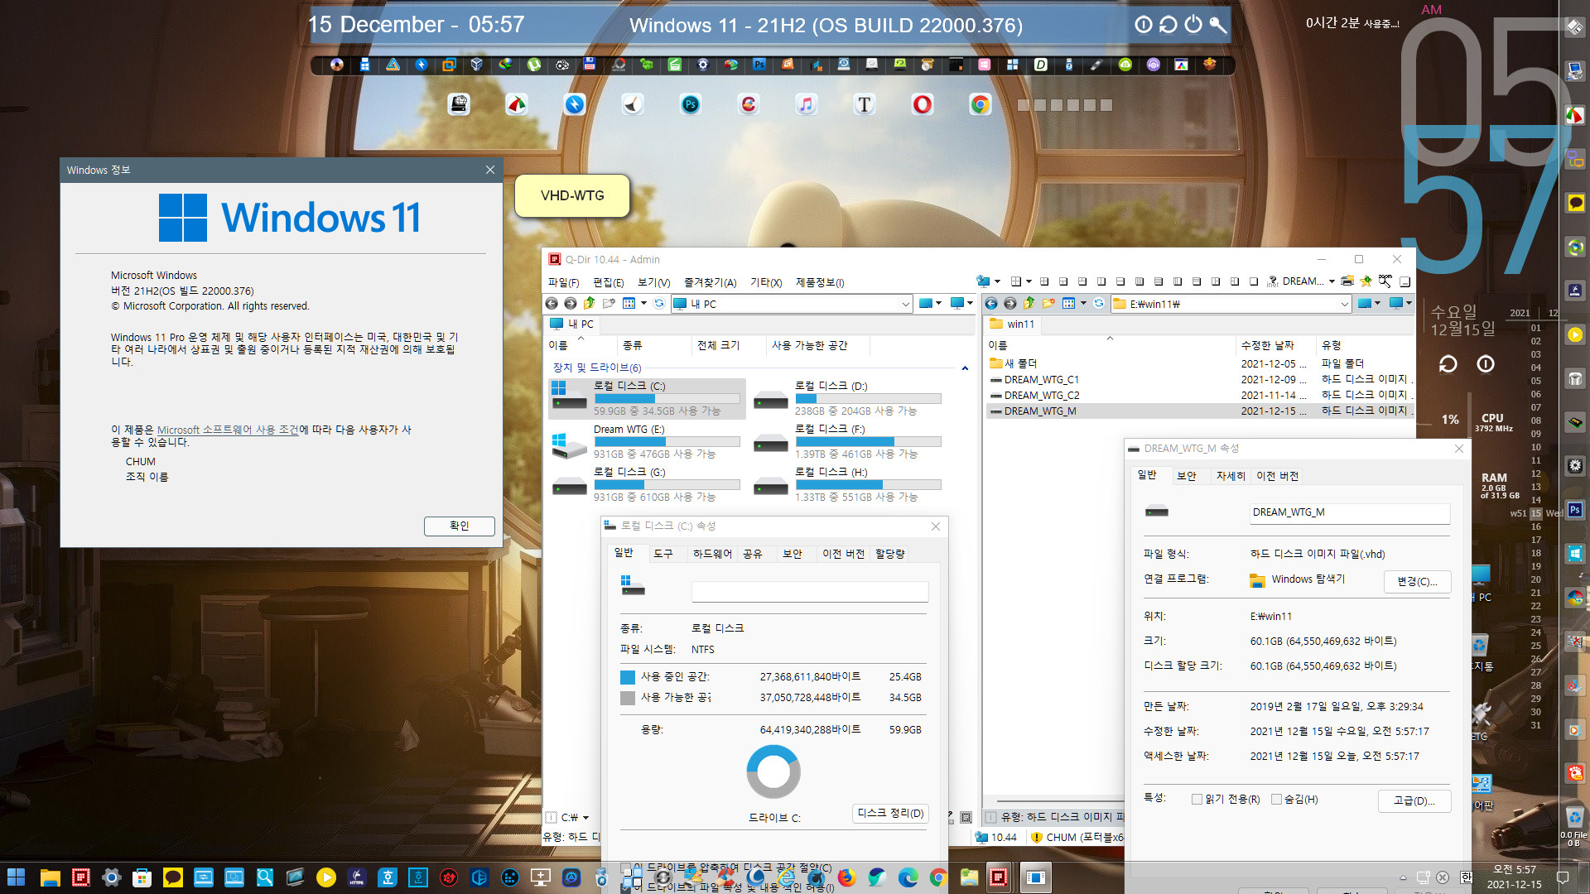Open the pane layout grid dropdown arrow
Image resolution: width=1590 pixels, height=894 pixels.
[x=1029, y=281]
